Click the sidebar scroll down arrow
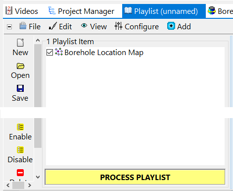 pos(38,177)
